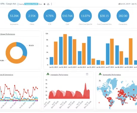
Task: Click the blue bar for Jan 08, 2019
Action: [x=117, y=55]
